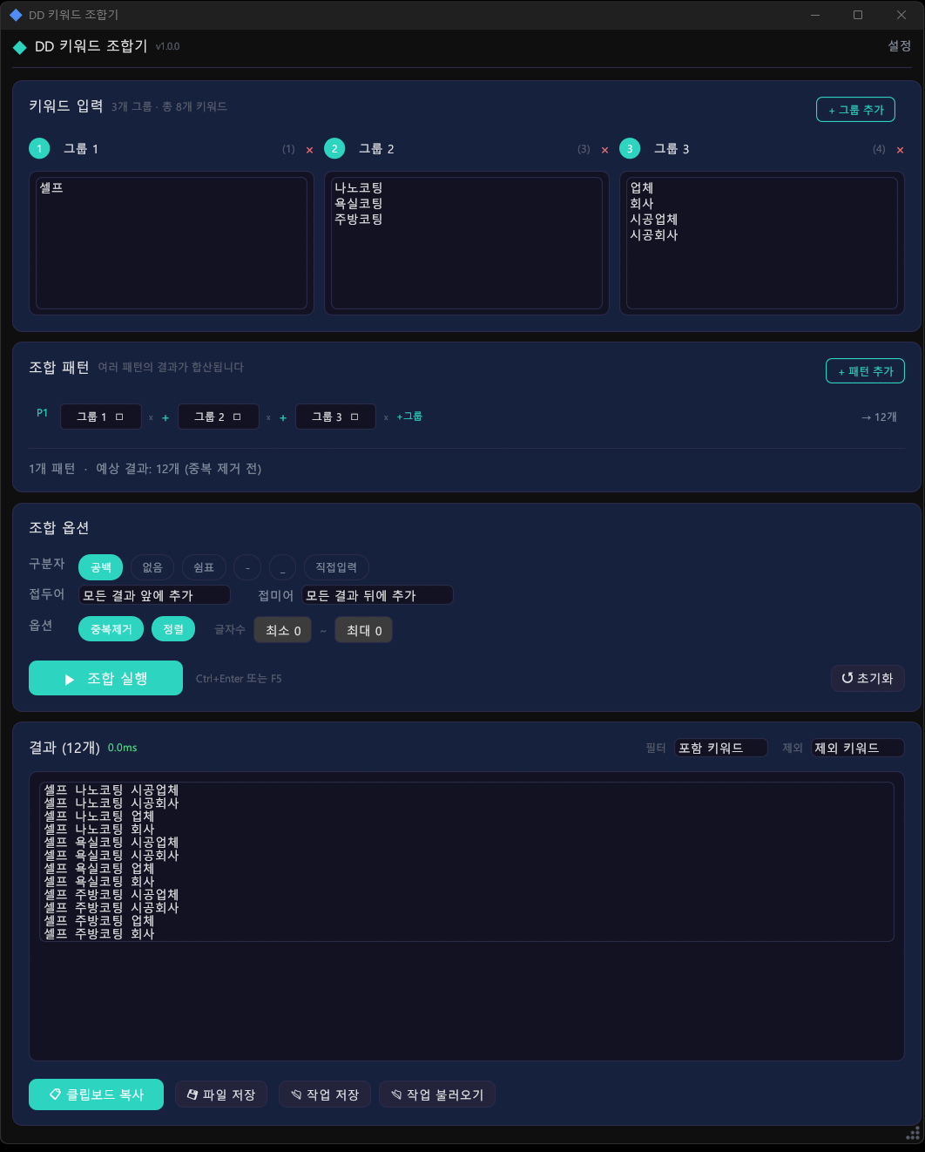Viewport: 925px width, 1152px height.
Task: Remove 그룹 3 via the red X icon
Action: coord(900,150)
